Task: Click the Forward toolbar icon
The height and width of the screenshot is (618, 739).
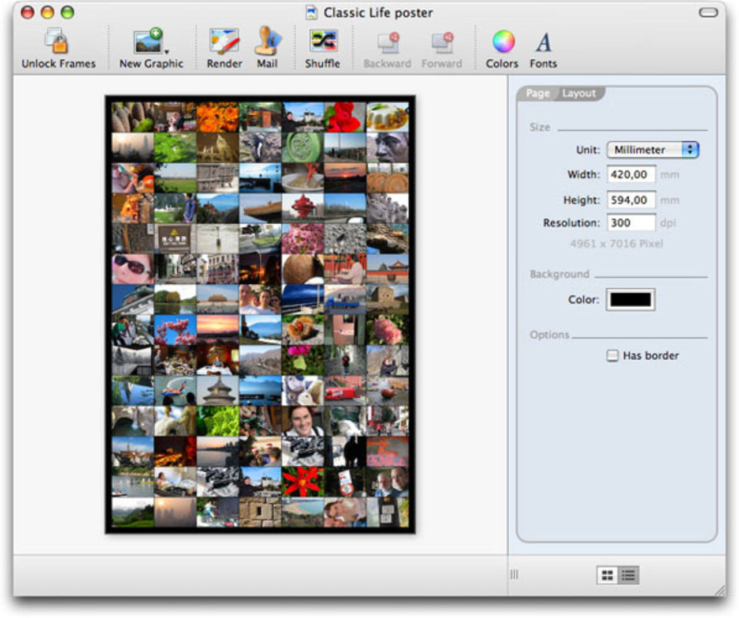Action: [x=442, y=43]
